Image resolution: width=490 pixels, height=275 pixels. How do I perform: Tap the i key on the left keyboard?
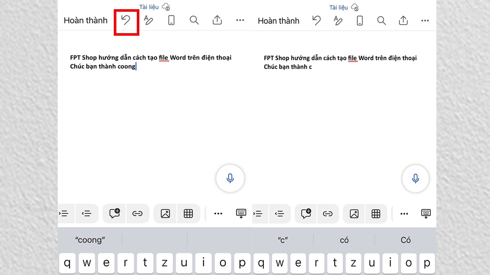pos(203,263)
